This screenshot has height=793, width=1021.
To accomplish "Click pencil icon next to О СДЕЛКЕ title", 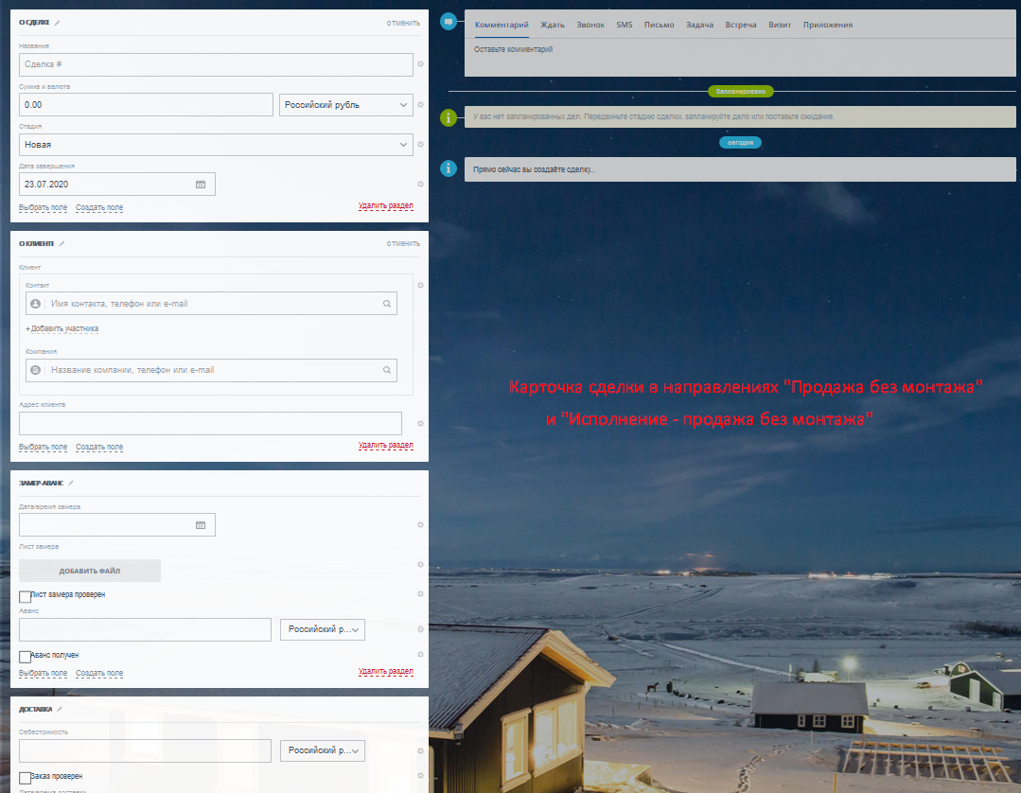I will click(x=58, y=23).
